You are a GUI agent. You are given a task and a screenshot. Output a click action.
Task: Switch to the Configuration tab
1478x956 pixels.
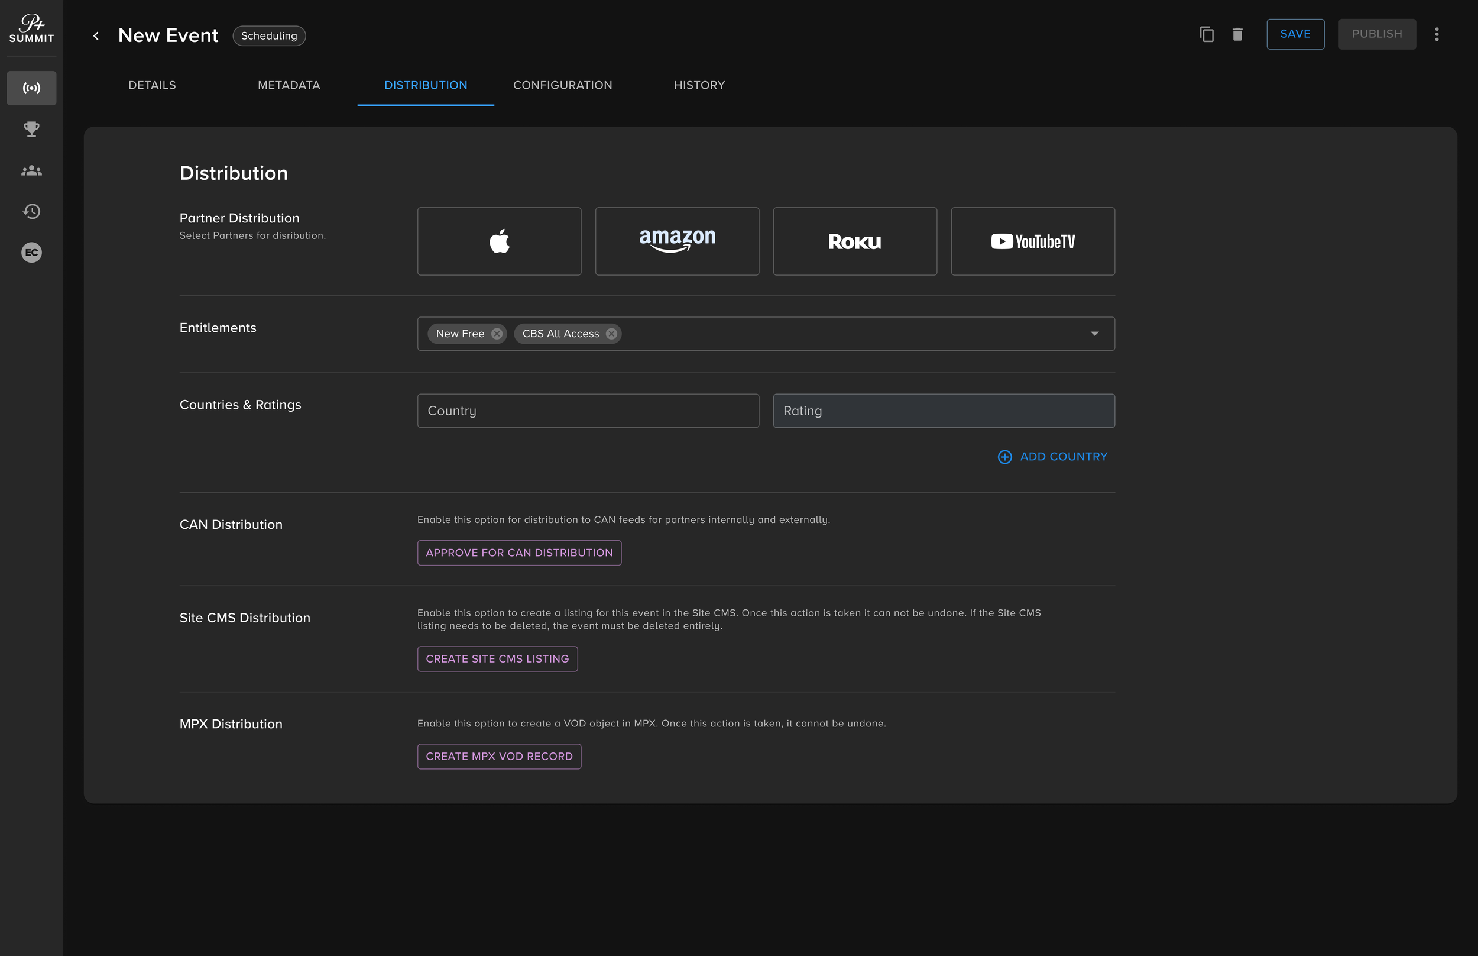click(x=563, y=85)
